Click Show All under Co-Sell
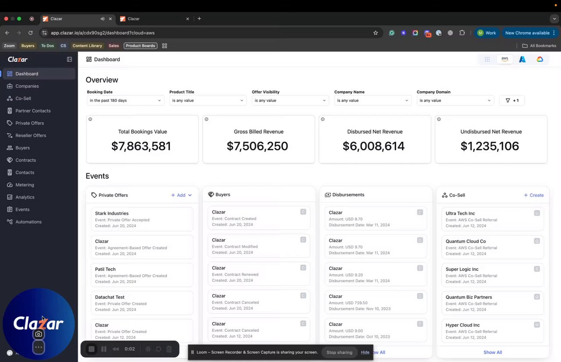The height and width of the screenshot is (362, 561). [x=493, y=352]
